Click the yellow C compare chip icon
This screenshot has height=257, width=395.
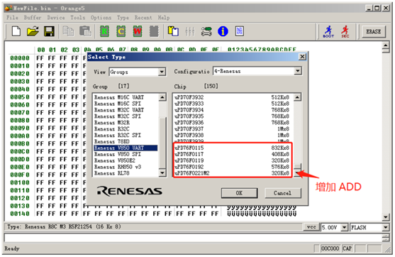(x=121, y=31)
